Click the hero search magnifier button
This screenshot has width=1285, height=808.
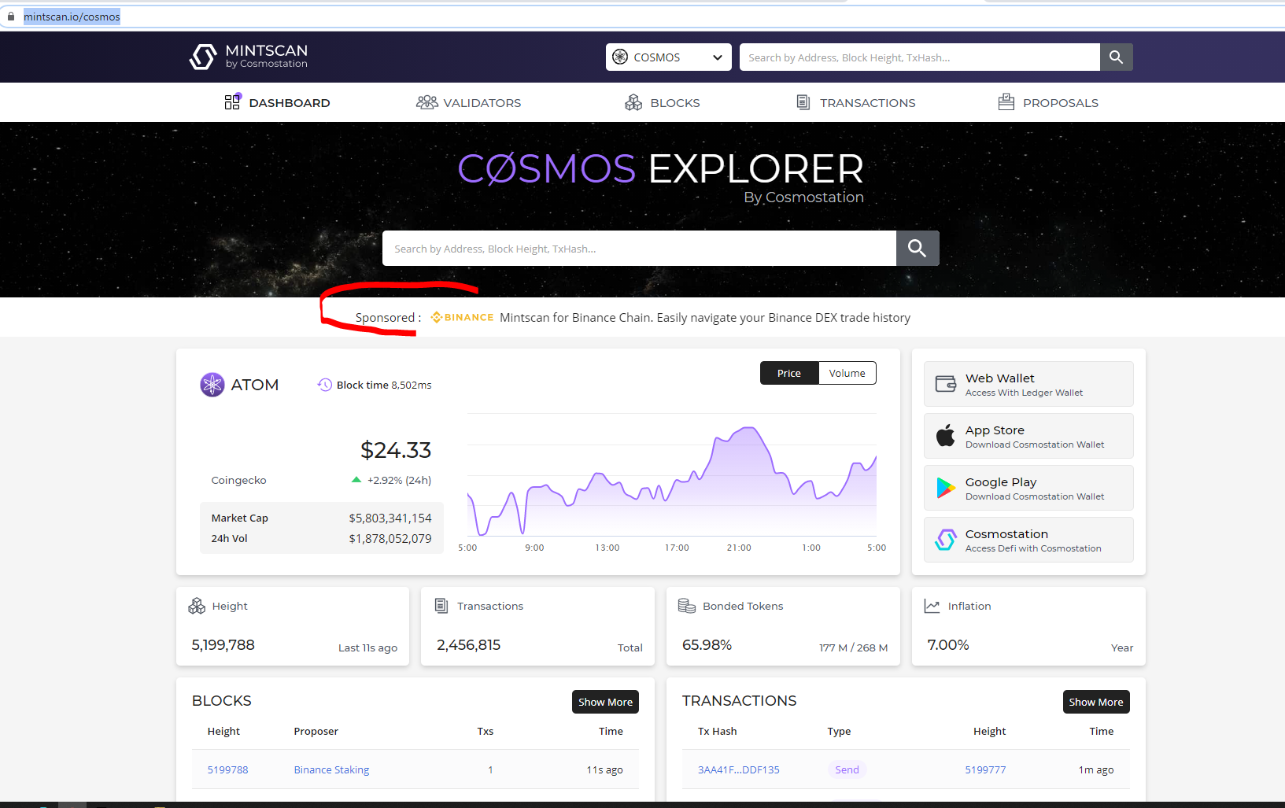click(918, 248)
